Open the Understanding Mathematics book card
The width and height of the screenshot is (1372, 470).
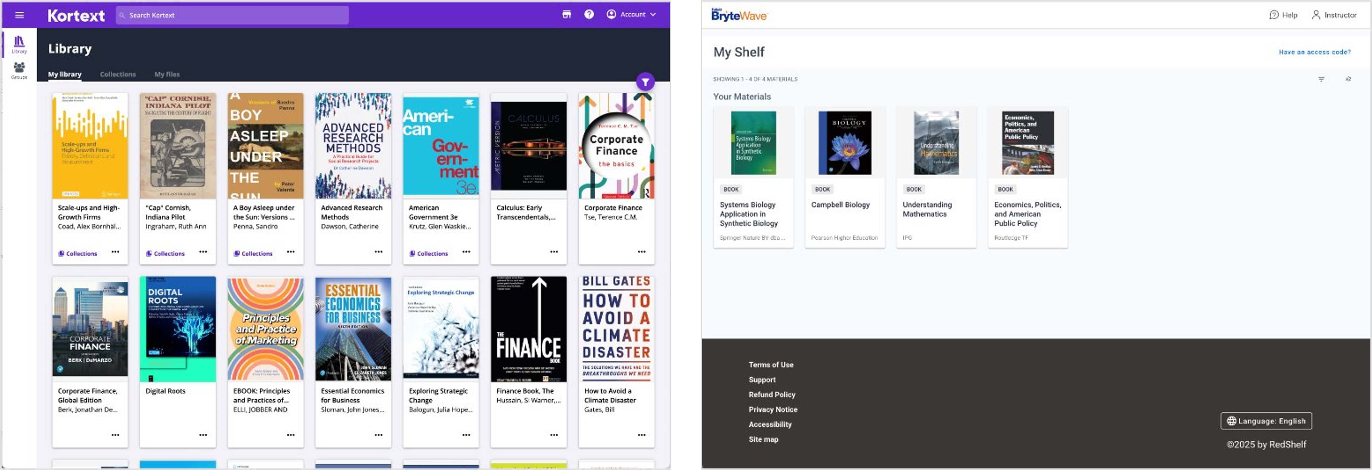936,177
